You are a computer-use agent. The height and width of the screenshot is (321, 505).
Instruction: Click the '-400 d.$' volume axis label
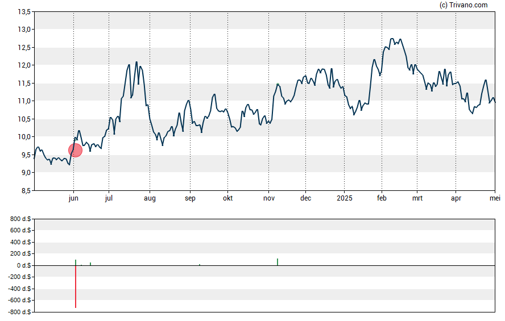(20, 289)
